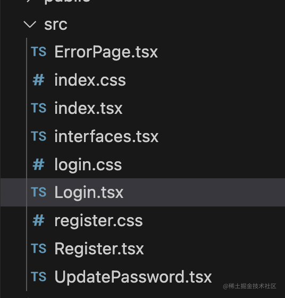Click the hash icon beside register.css
285x298 pixels.
pyautogui.click(x=38, y=220)
